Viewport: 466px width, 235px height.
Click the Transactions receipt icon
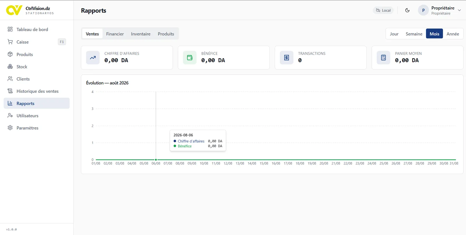(x=287, y=58)
